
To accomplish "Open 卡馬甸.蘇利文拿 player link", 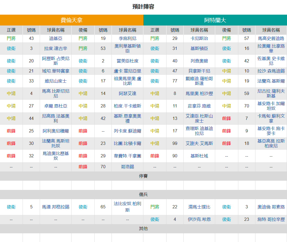I will coord(271,119).
